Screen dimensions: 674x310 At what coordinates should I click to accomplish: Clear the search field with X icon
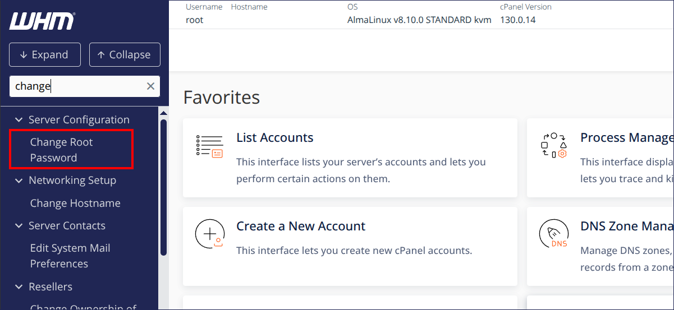150,86
